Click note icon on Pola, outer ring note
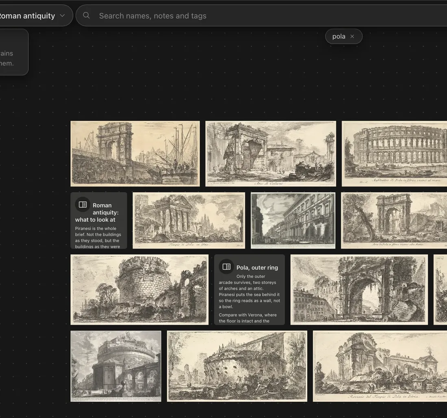 click(x=226, y=267)
